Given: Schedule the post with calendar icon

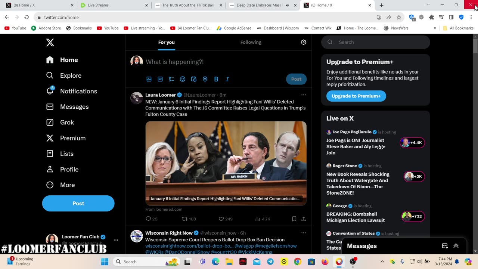Looking at the screenshot, I should tap(194, 79).
